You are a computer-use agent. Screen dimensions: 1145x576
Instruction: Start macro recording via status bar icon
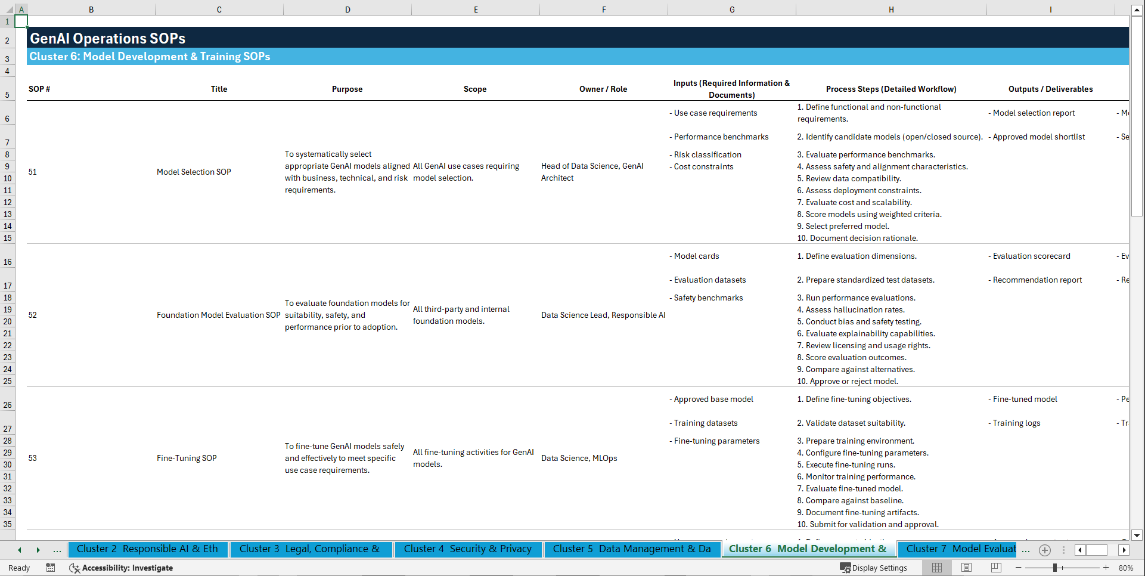(51, 568)
